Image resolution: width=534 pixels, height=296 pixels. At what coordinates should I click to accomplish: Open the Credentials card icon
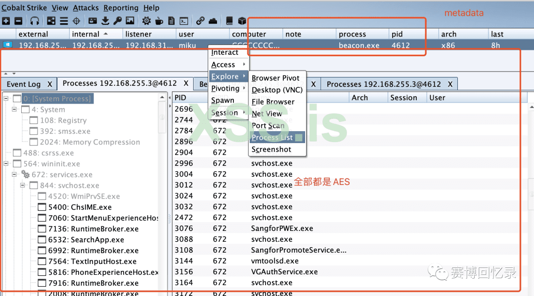(92, 21)
